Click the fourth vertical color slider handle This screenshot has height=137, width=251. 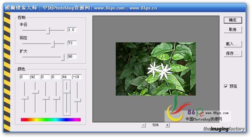tap(56, 98)
